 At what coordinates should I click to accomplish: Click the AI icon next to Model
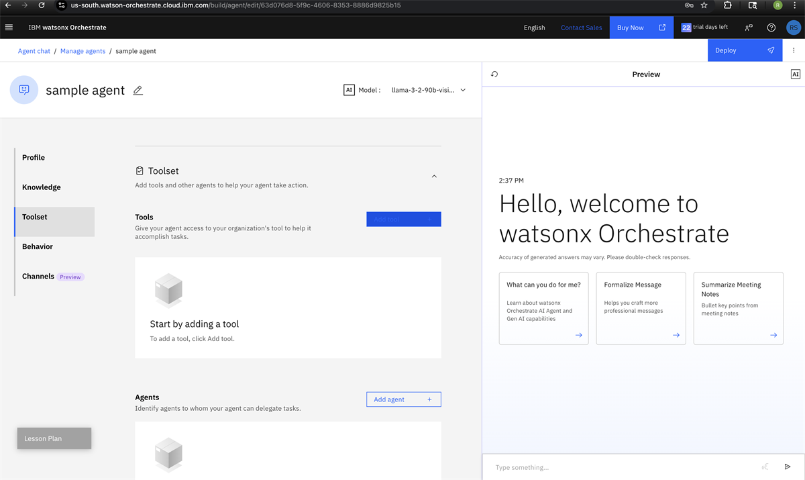pos(349,90)
